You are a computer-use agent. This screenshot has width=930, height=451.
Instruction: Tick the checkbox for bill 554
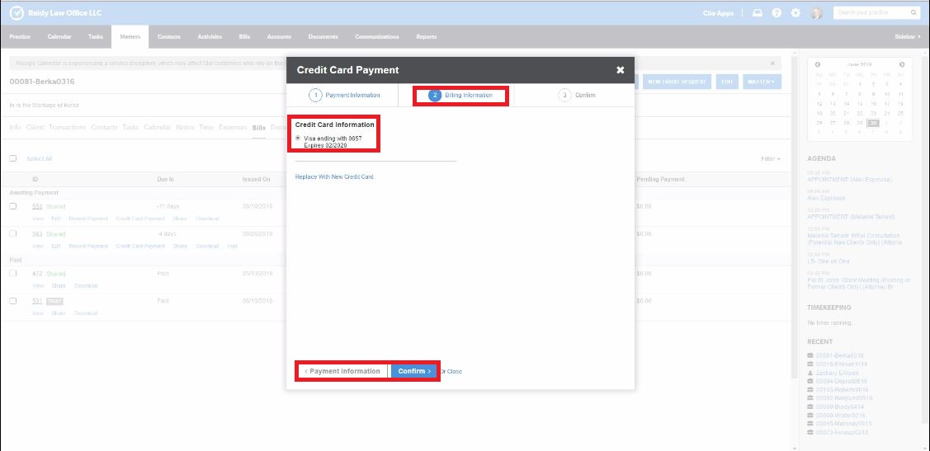(13, 206)
